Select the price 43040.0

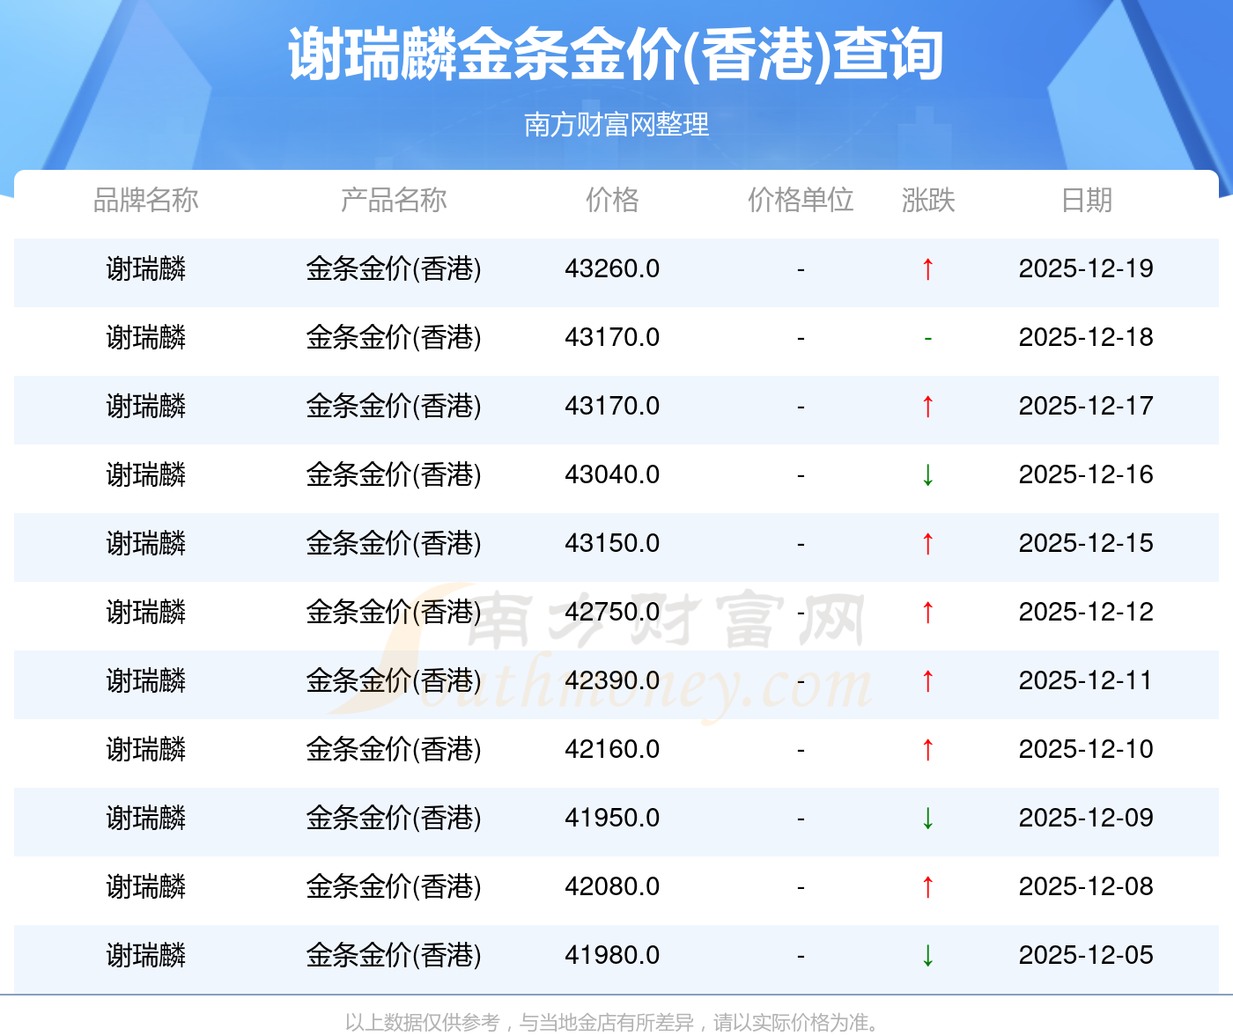[612, 474]
